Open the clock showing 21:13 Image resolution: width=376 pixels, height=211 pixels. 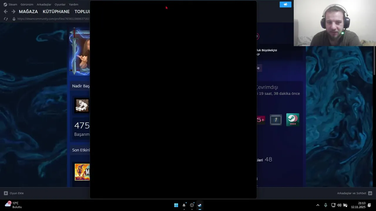pyautogui.click(x=358, y=205)
